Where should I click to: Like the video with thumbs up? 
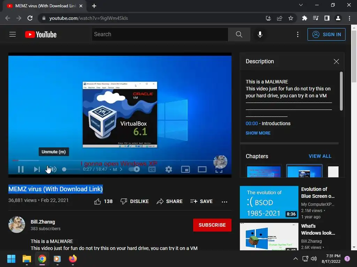click(103, 201)
